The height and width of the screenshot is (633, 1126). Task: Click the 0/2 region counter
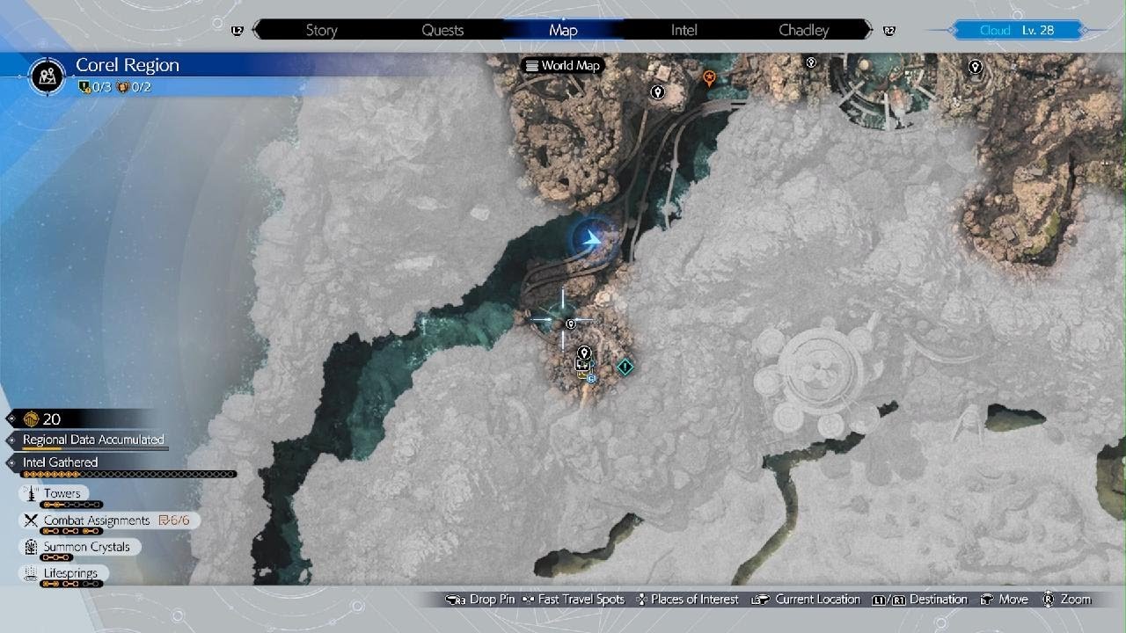pos(134,87)
